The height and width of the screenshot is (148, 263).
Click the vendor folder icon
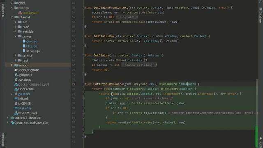point(16,65)
